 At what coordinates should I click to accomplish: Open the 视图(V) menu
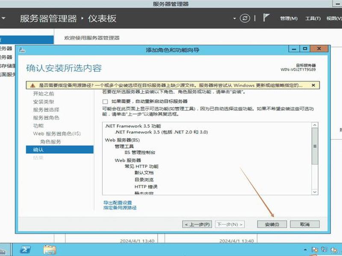pos(334,18)
